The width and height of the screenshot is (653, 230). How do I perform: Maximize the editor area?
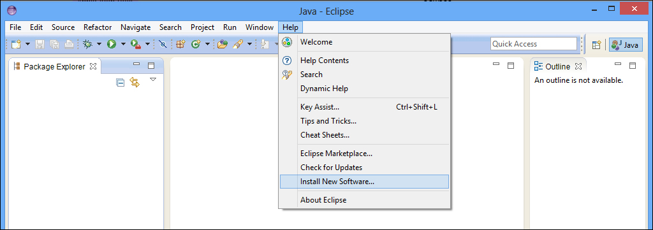click(511, 66)
